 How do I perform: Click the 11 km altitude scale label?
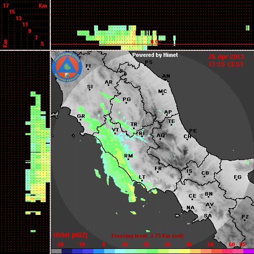(x=25, y=24)
